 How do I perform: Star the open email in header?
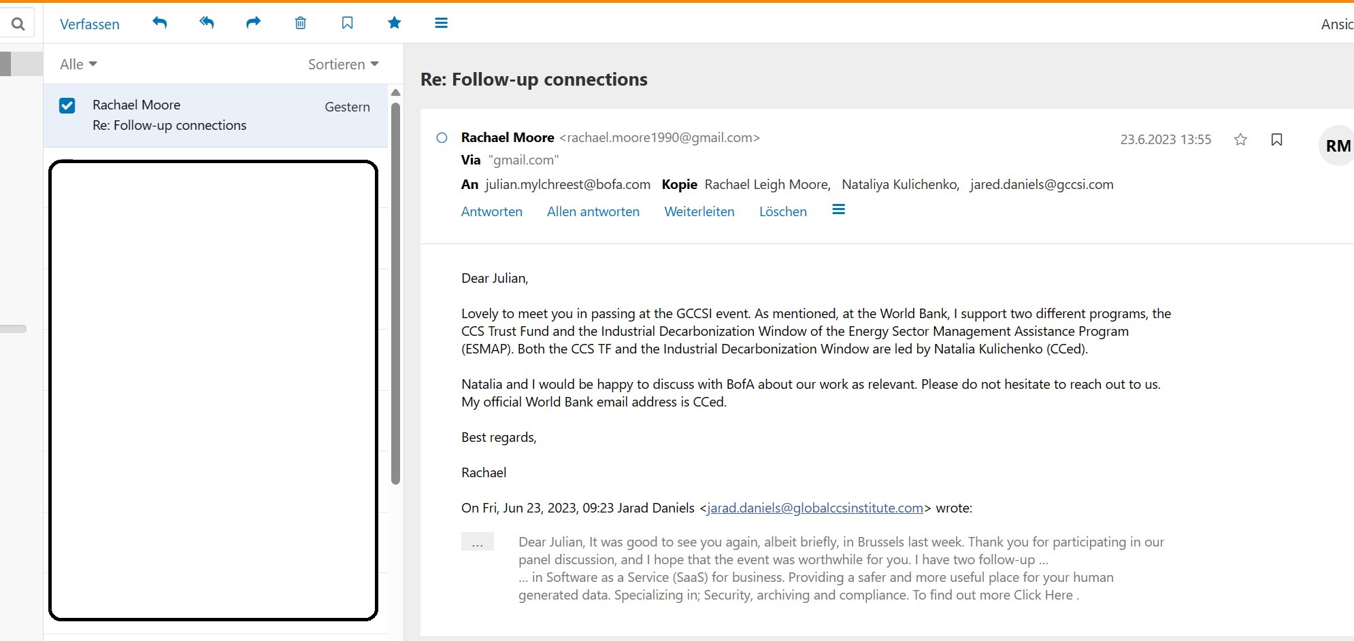coord(1240,139)
